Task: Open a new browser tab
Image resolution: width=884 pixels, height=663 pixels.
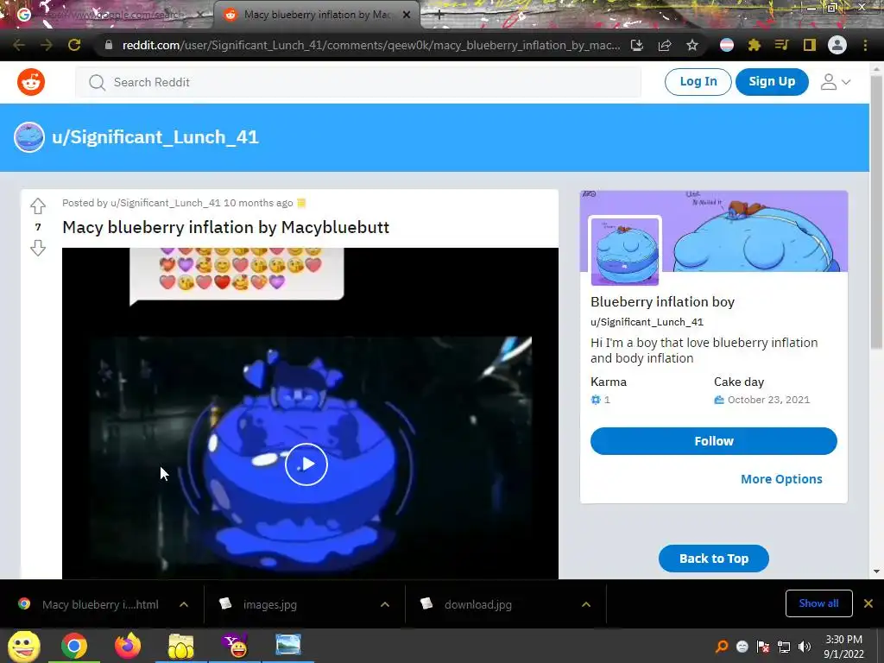Action: [439, 16]
